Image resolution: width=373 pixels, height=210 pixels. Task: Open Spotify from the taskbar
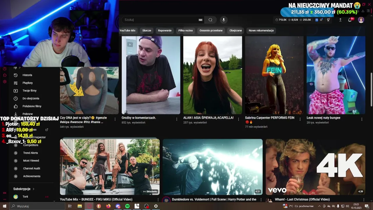click(127, 206)
